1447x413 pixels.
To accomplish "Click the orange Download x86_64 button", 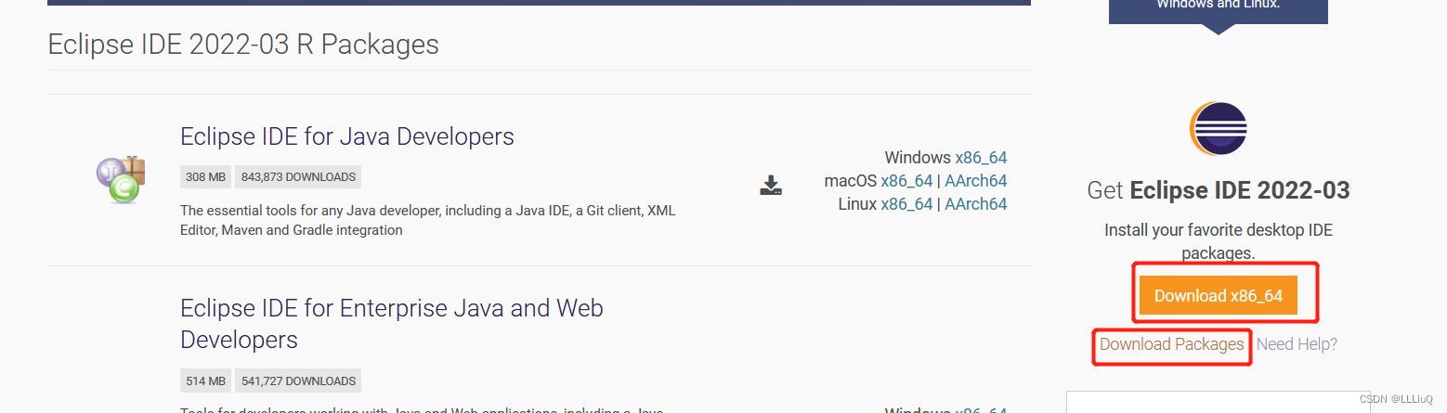I will click(x=1219, y=296).
